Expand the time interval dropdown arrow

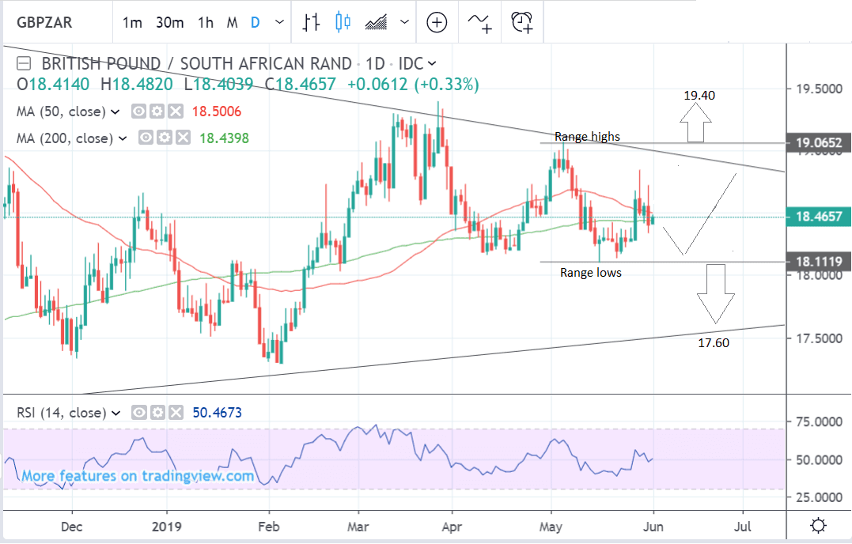[x=278, y=22]
